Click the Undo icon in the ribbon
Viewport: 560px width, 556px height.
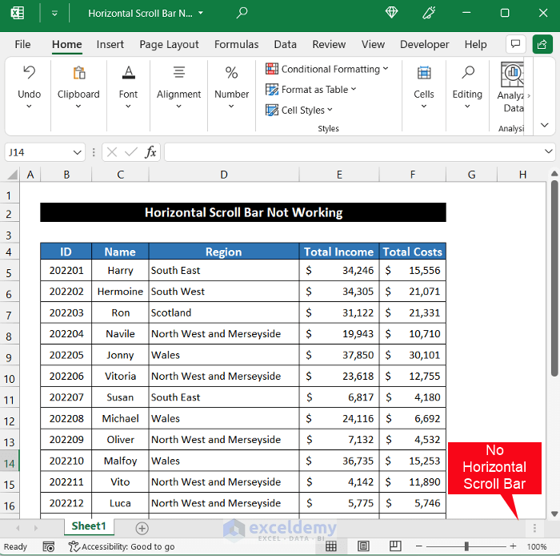pyautogui.click(x=29, y=74)
